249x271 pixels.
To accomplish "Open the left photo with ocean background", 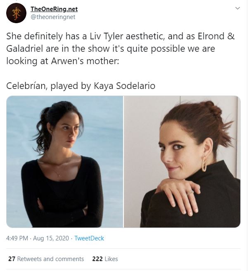I will tap(65, 162).
